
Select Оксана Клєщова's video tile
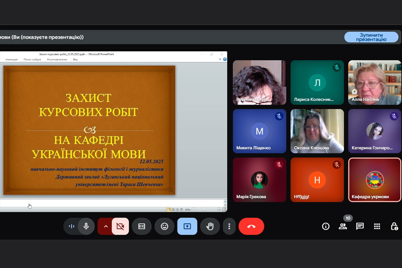coord(317,131)
